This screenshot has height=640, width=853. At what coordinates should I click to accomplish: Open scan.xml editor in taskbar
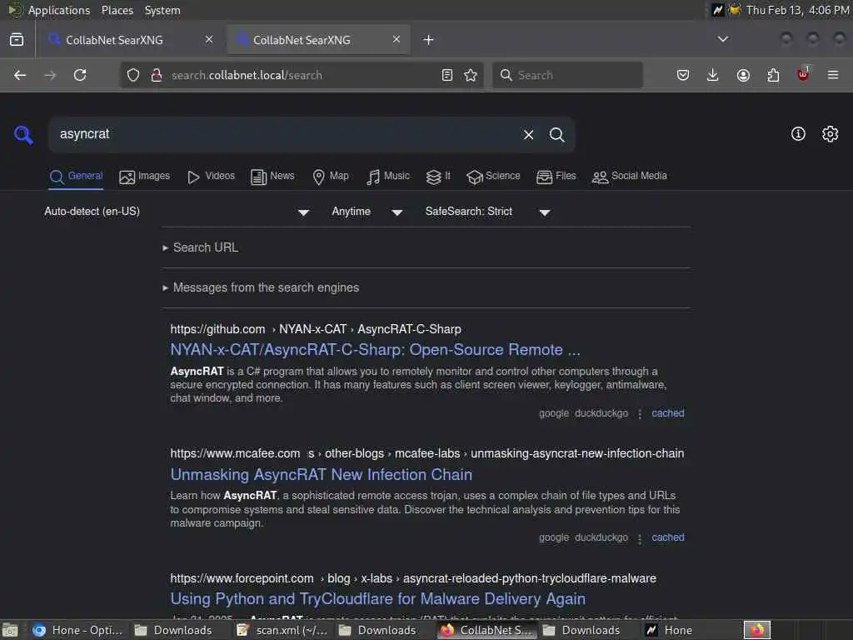tap(282, 630)
